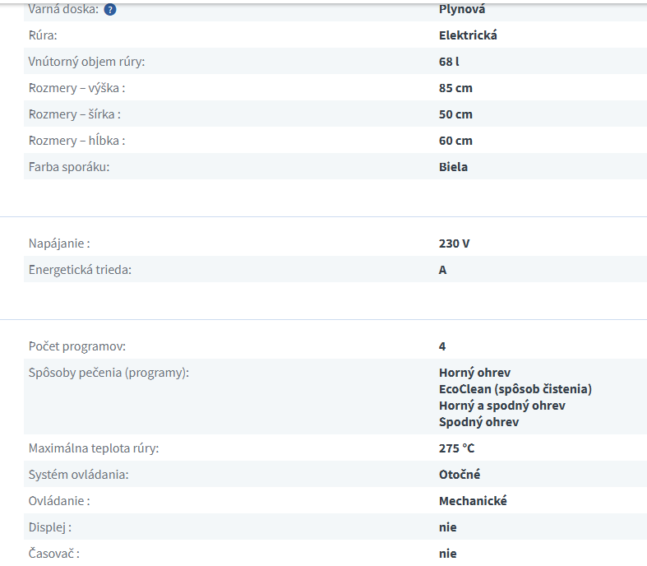Click the Otočné control system value
The height and width of the screenshot is (566, 647).
click(x=460, y=475)
